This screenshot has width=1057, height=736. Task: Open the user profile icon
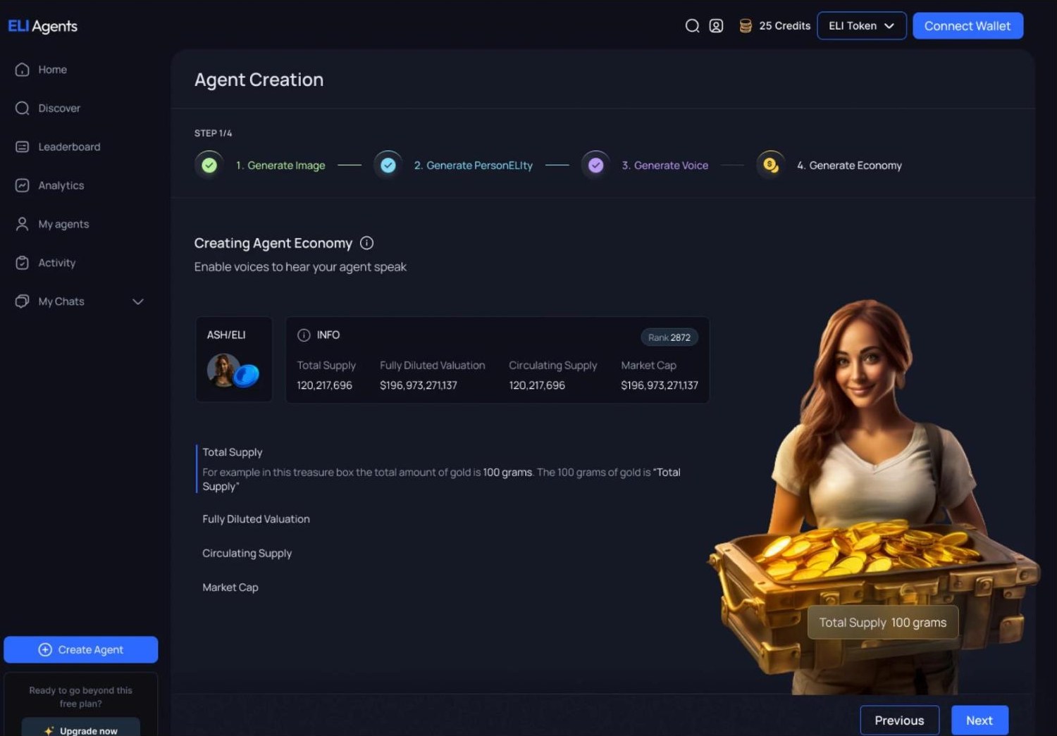pyautogui.click(x=716, y=26)
